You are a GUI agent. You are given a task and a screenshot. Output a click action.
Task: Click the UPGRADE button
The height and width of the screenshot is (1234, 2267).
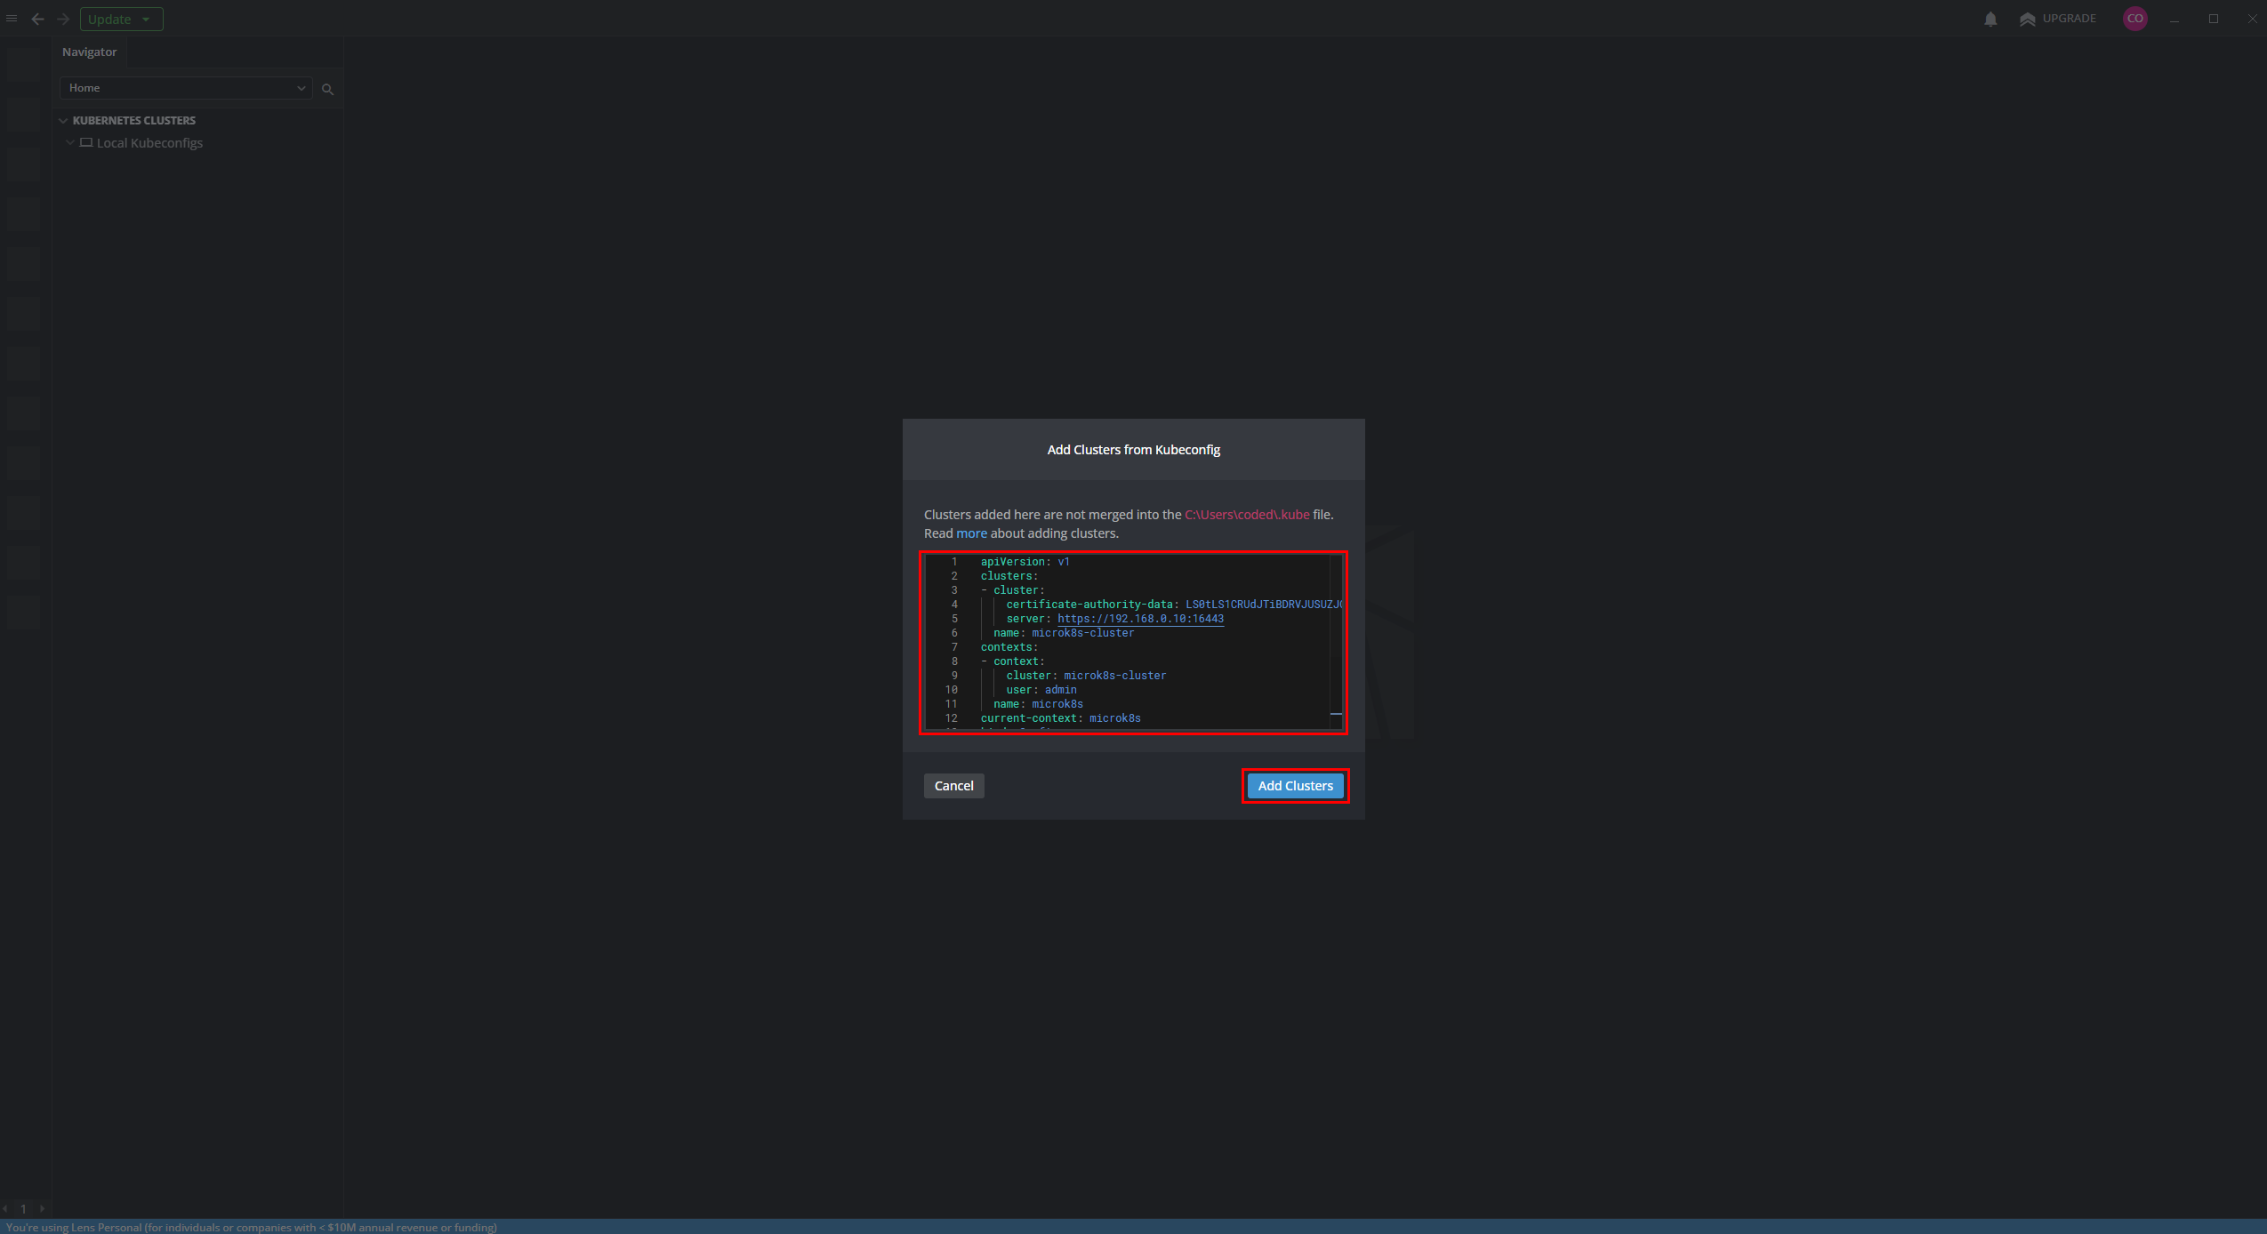tap(2057, 19)
